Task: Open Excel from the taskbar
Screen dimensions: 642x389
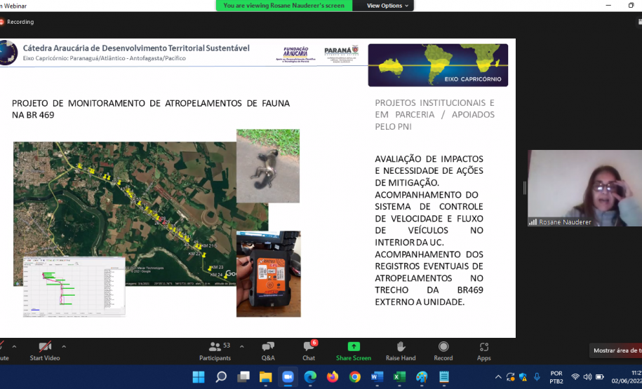Action: pyautogui.click(x=399, y=377)
